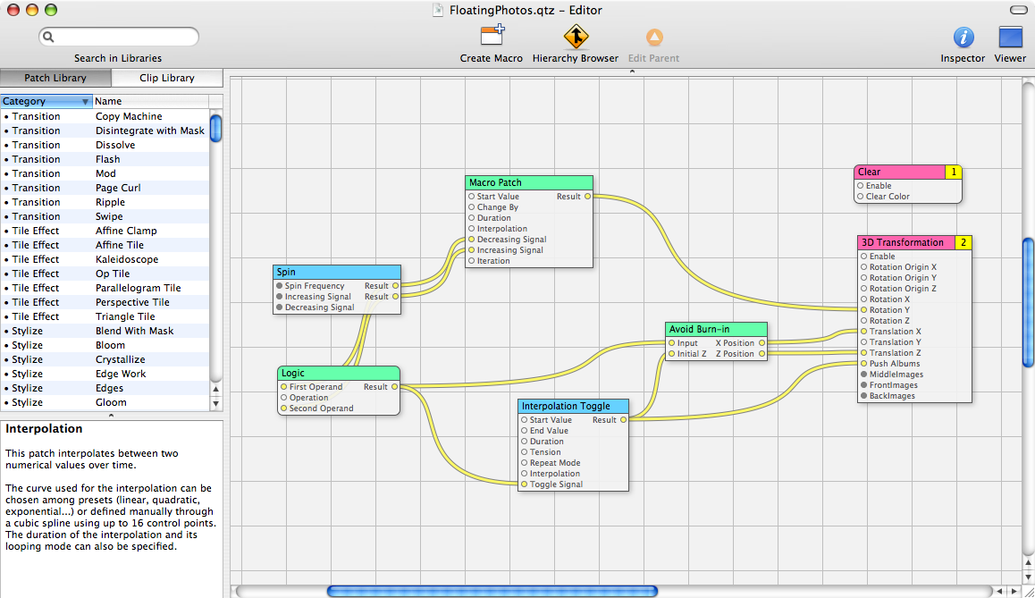Click the Logic Operation input port
Image resolution: width=1035 pixels, height=598 pixels.
coord(284,398)
